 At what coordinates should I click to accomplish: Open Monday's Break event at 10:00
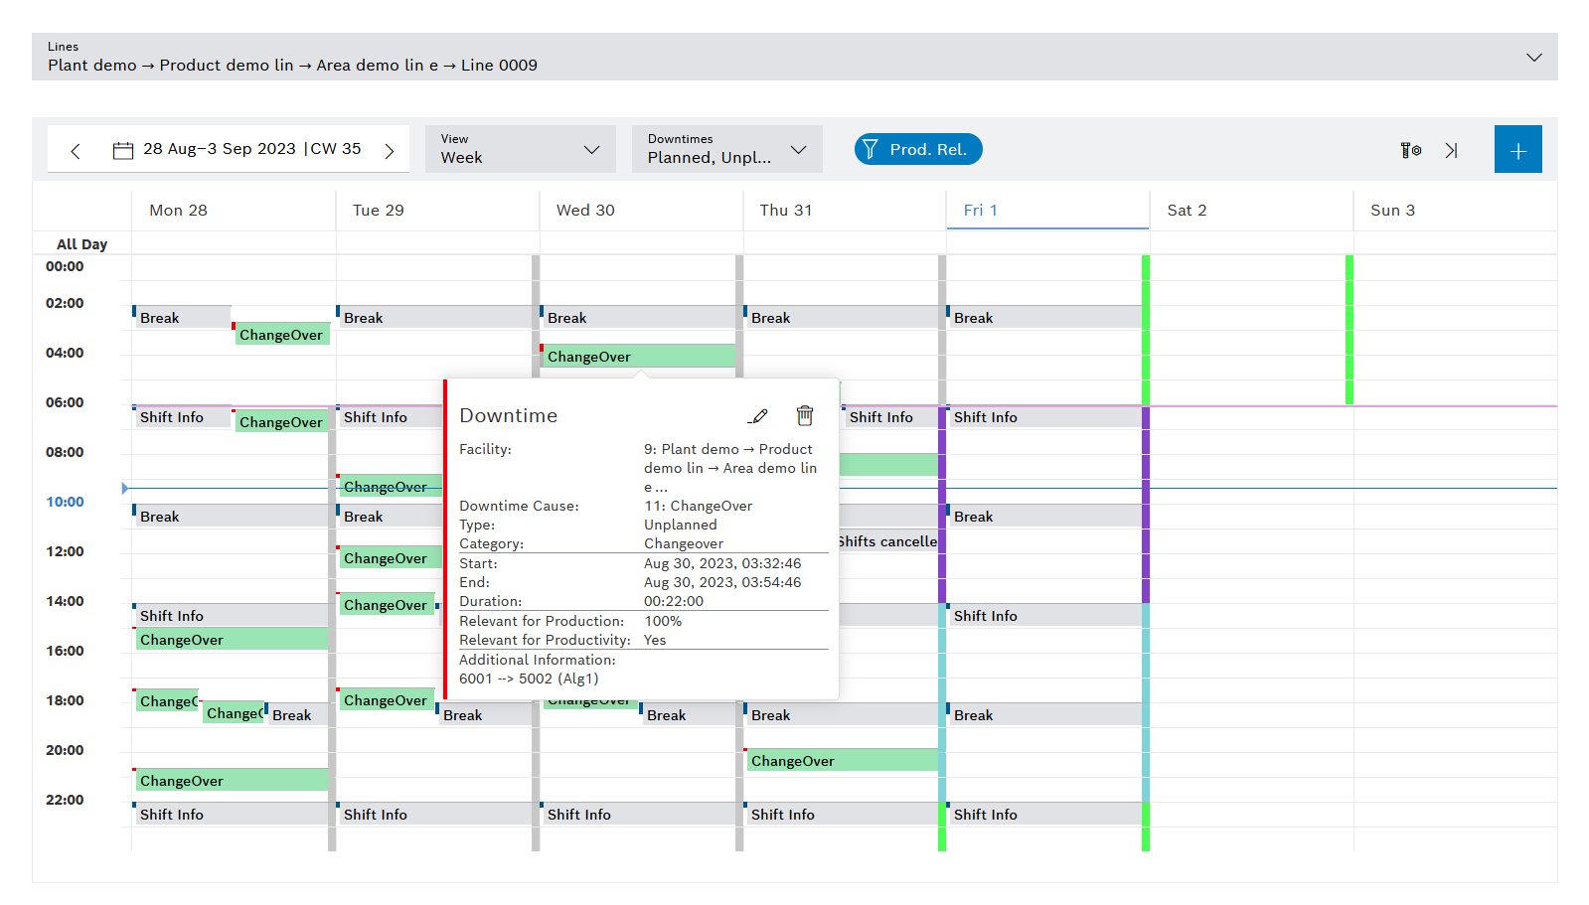point(231,517)
